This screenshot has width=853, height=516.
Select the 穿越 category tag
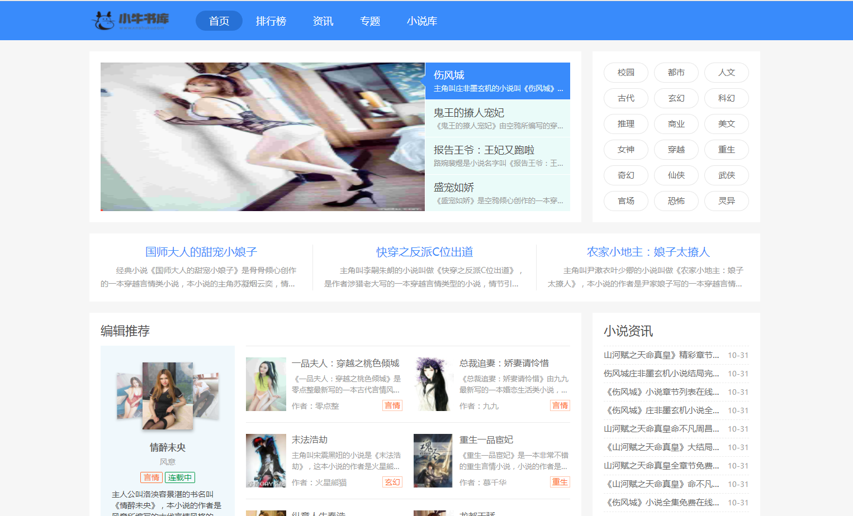(x=676, y=150)
